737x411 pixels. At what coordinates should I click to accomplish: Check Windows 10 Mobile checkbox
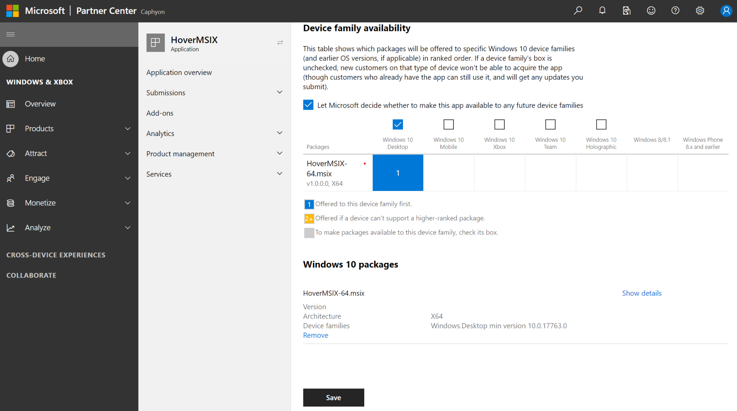[x=449, y=125]
